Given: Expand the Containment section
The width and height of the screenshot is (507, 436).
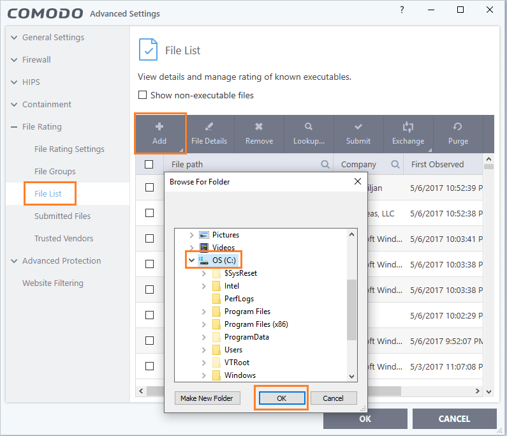Looking at the screenshot, I should tap(14, 105).
